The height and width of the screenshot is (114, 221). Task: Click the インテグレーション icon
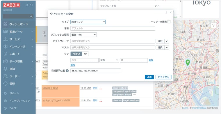[5, 101]
